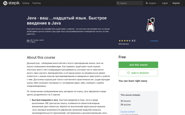
Task: Expand the English language dropdown
Action: (x=153, y=3)
